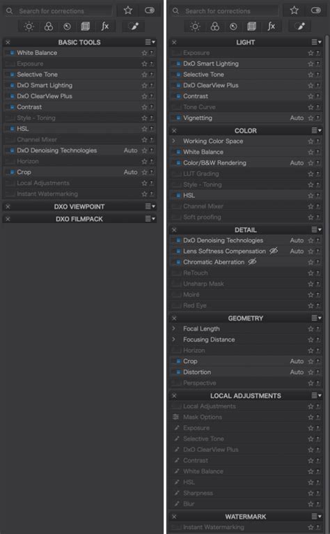
Task: Toggle active corrections switch in left panel
Action: pos(150,10)
